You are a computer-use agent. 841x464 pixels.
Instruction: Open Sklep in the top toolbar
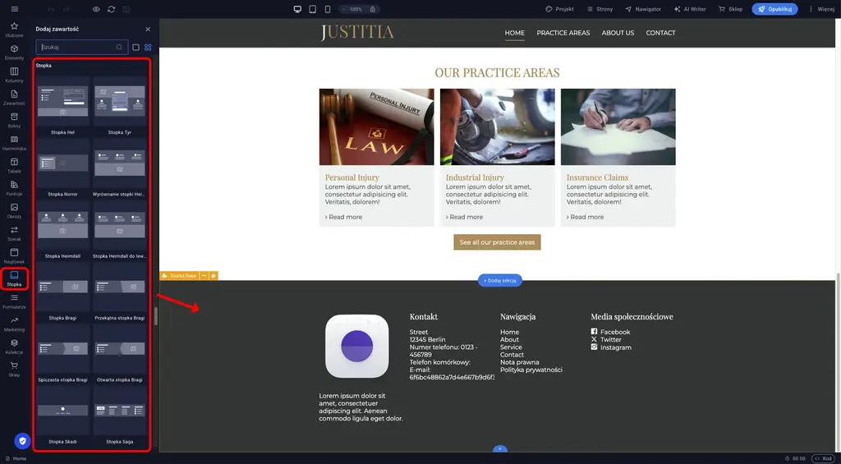click(730, 9)
